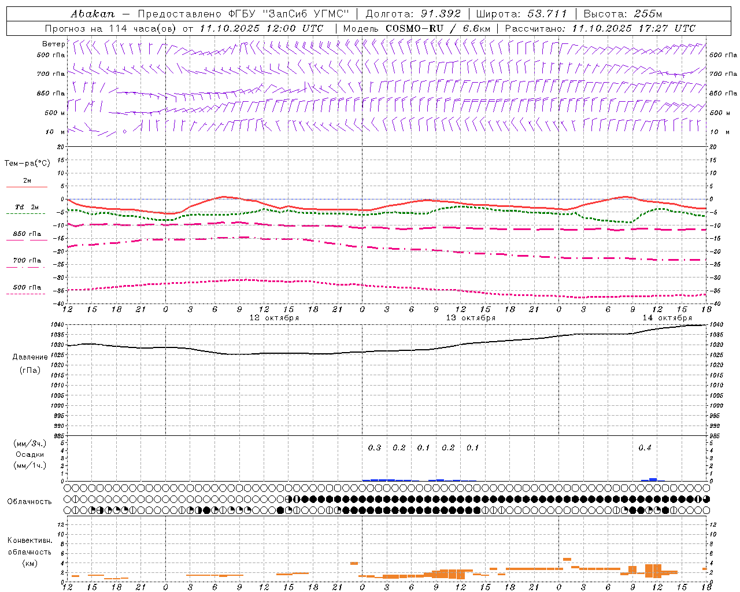
Task: Click the 700 гПа temperature legend label
Action: coord(27,261)
